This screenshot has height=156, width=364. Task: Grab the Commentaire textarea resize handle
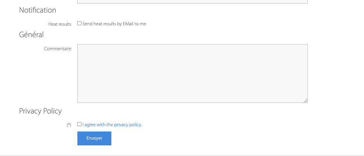(306, 101)
